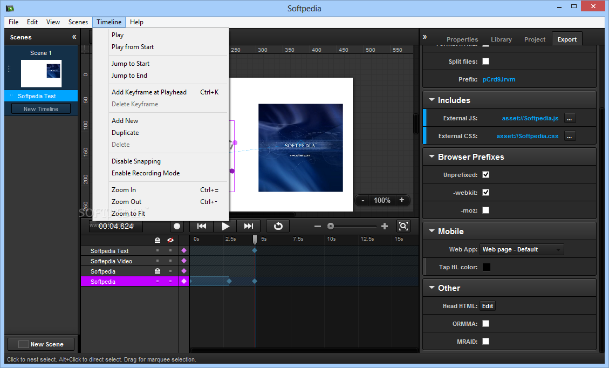Check the MRAID checkbox
This screenshot has width=609, height=368.
[486, 342]
